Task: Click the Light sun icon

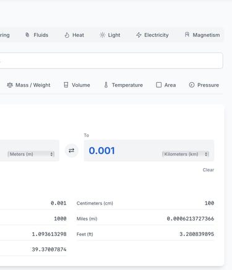Action: 102,35
